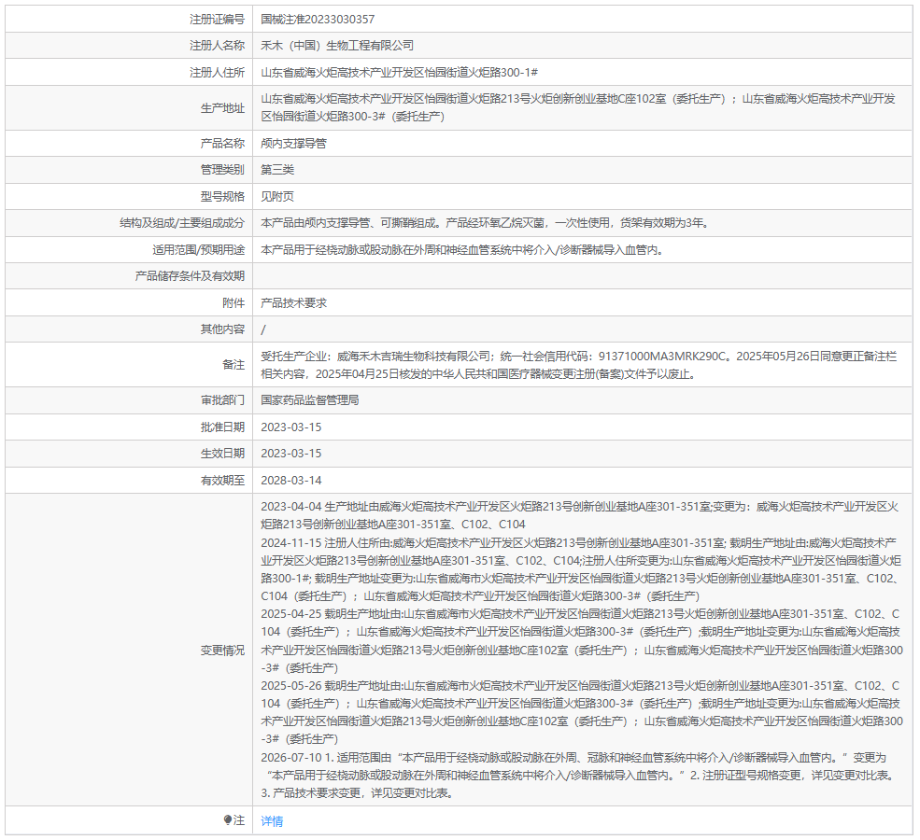
Task: Select expiry date 2028-03-14
Action: pyautogui.click(x=291, y=481)
